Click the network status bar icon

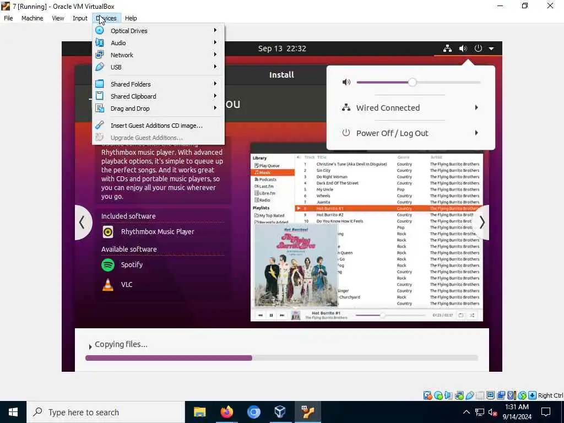click(x=459, y=395)
